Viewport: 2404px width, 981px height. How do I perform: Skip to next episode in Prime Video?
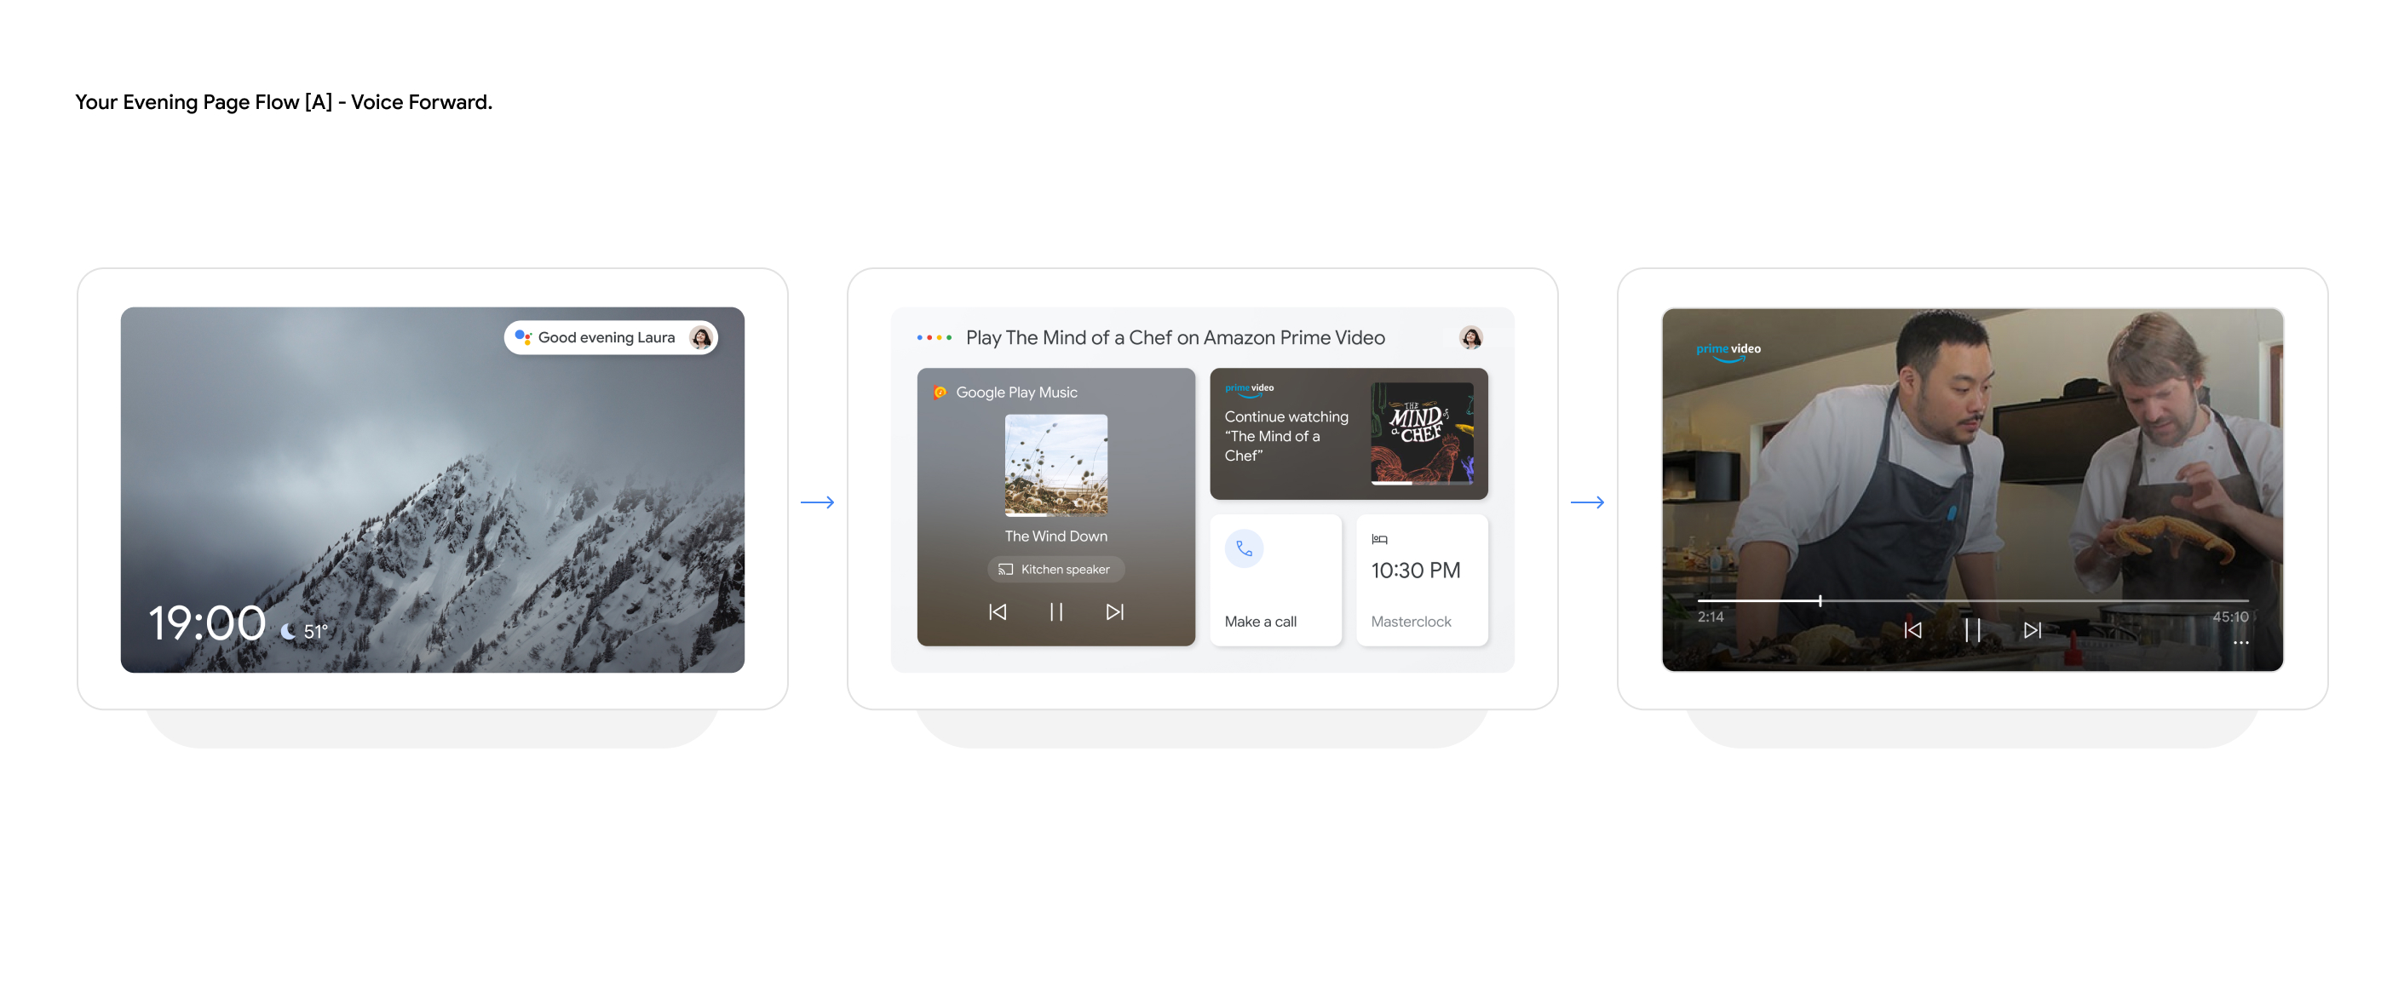coord(2032,629)
